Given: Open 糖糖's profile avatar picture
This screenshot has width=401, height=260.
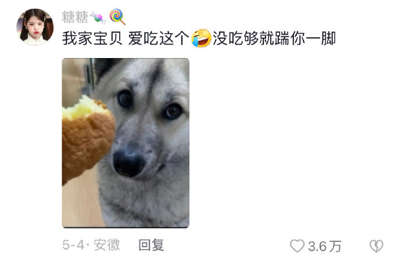Looking at the screenshot, I should 35,27.
